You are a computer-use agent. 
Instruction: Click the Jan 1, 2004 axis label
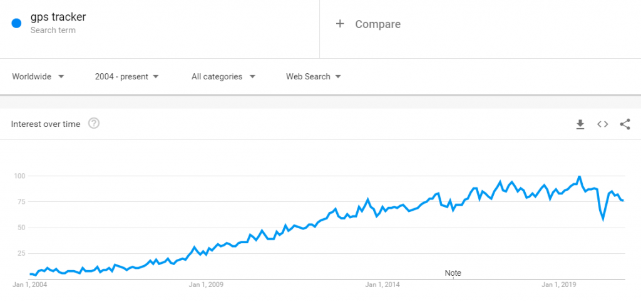pos(30,285)
